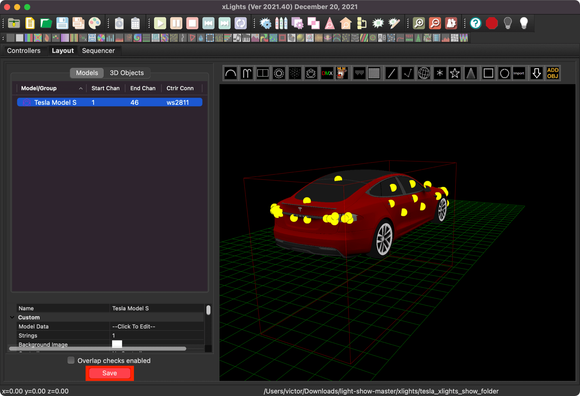
Task: Select the Candy Canes model tool
Action: (x=247, y=73)
